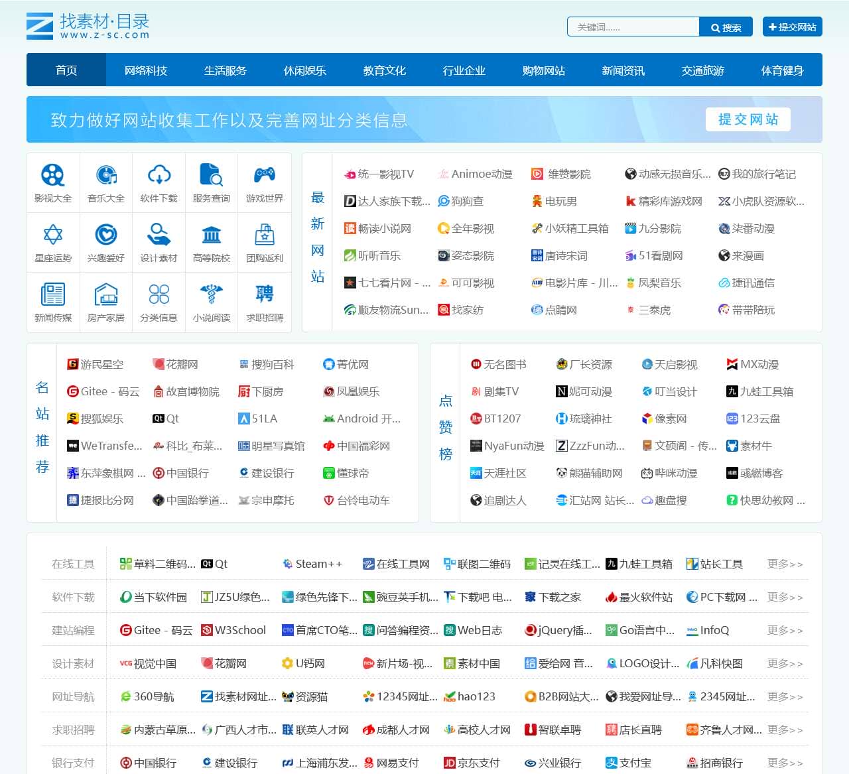Image resolution: width=849 pixels, height=774 pixels.
Task: Open the 我的旅行笔记 link
Action: [x=764, y=174]
